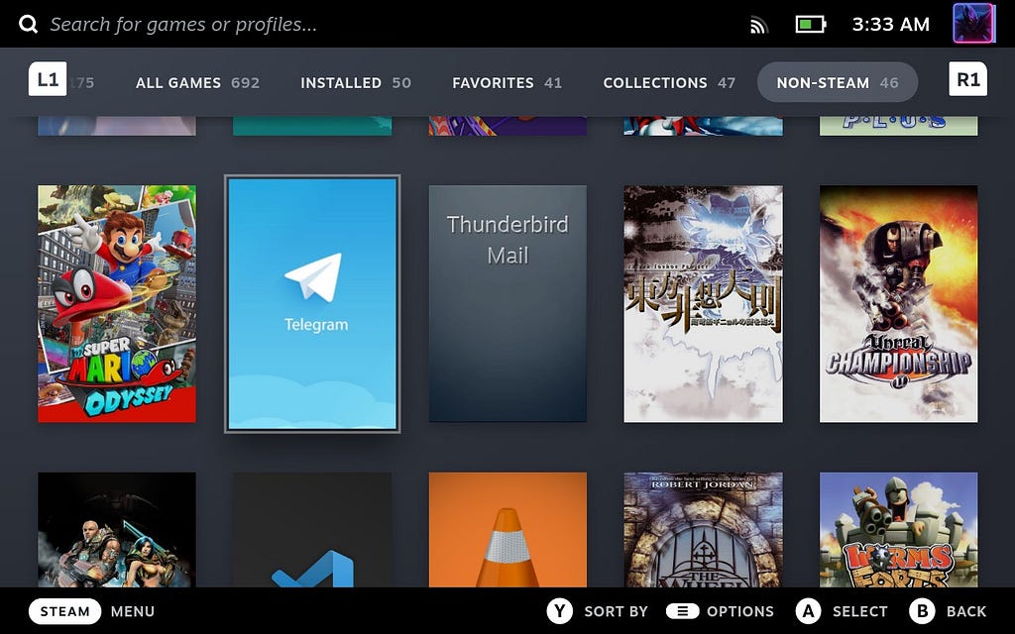Select the Non-Steam tab
The width and height of the screenshot is (1015, 634).
click(x=837, y=82)
